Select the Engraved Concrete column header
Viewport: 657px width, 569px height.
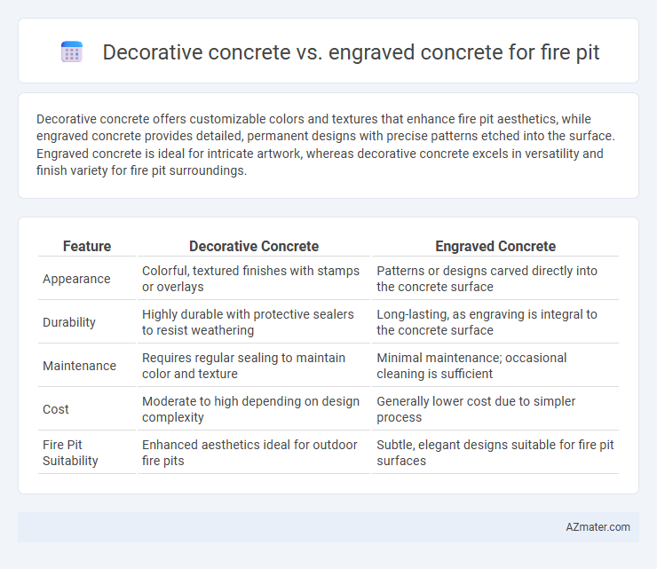point(495,246)
